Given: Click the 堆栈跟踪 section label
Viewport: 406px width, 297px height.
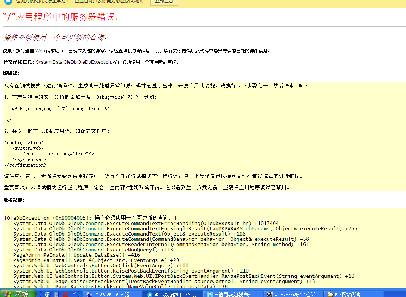Looking at the screenshot, I should tap(14, 200).
